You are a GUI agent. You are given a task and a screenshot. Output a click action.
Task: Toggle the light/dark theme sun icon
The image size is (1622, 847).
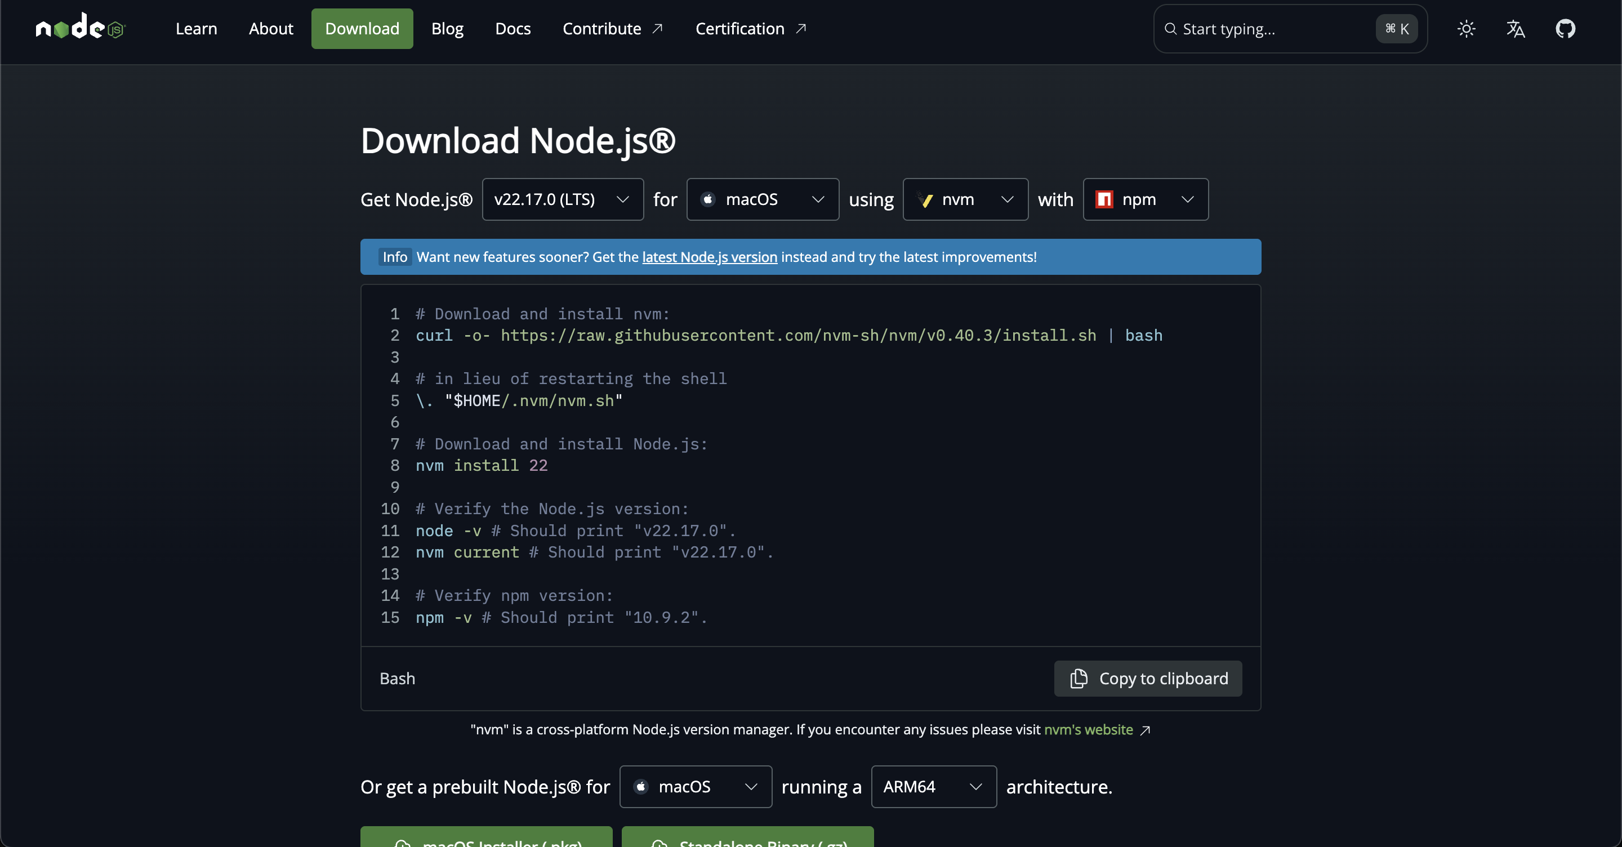1466,29
